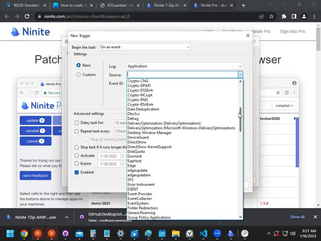Reload the Ninite page
321x241 pixels.
coord(27,16)
